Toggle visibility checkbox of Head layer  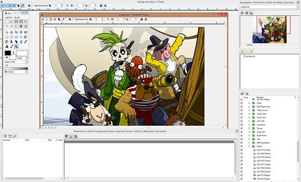(241, 103)
